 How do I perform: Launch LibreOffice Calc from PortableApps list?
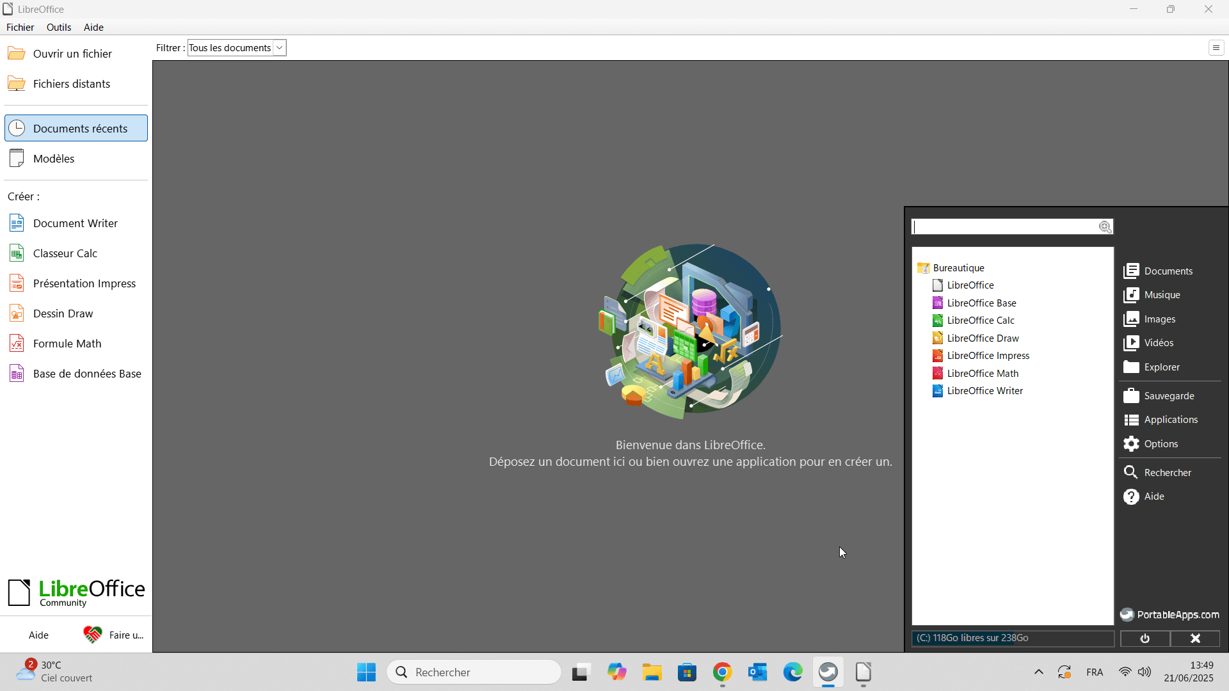[x=974, y=320]
